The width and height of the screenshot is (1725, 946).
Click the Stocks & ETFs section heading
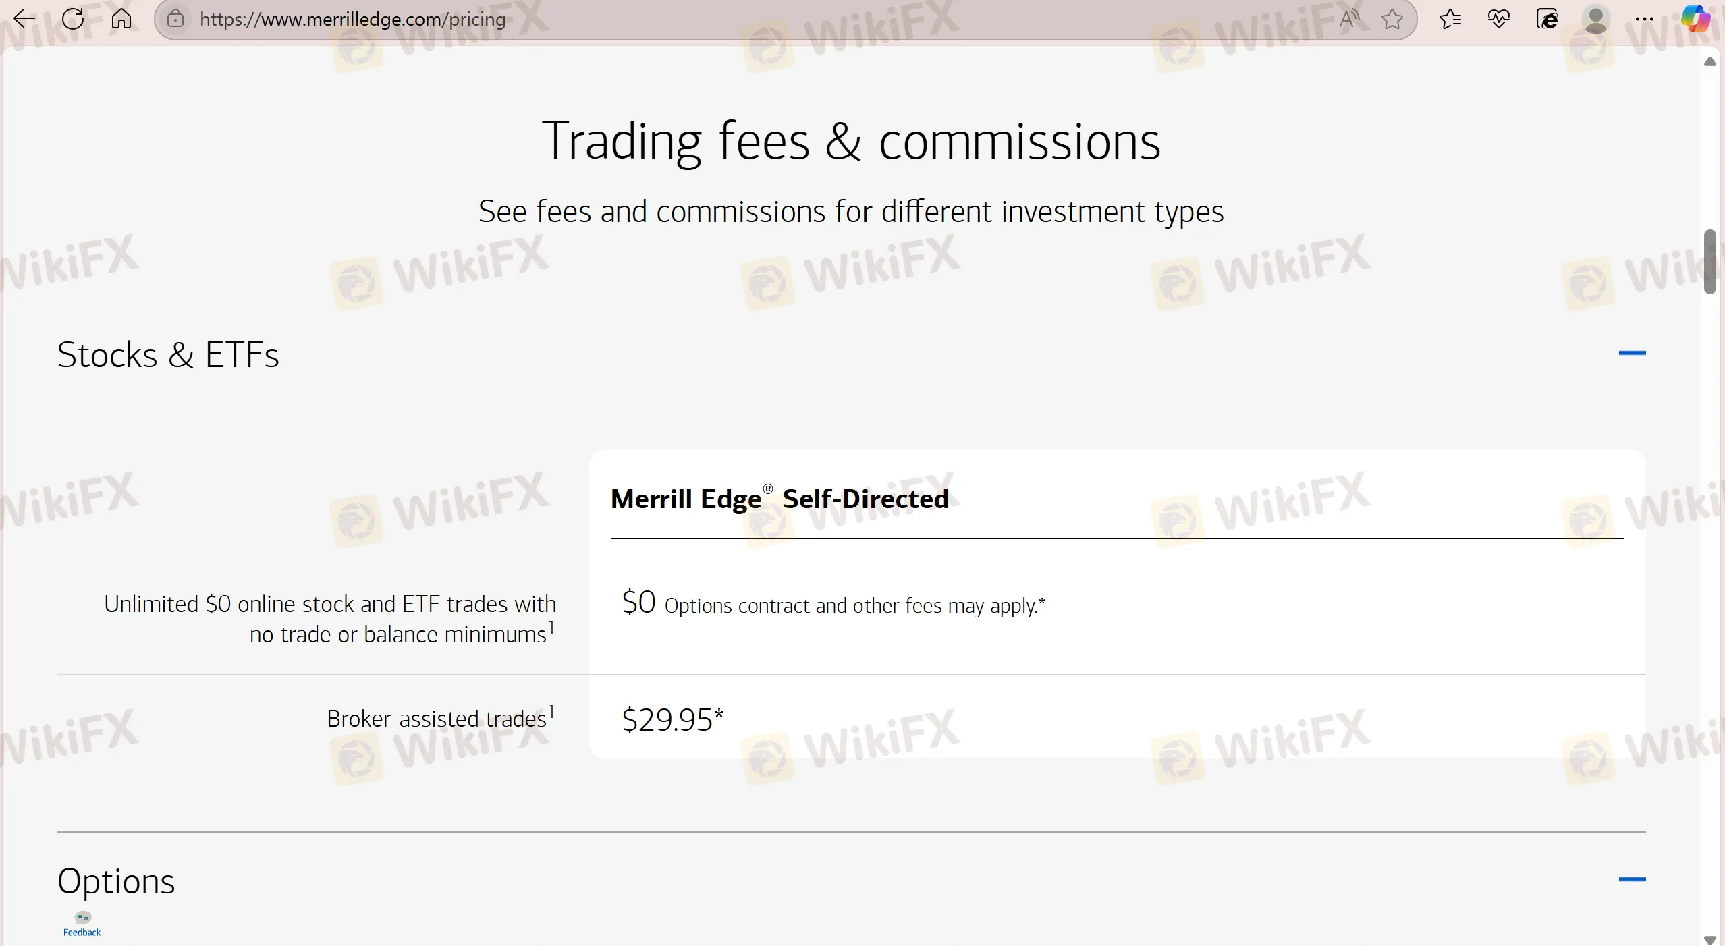point(168,354)
